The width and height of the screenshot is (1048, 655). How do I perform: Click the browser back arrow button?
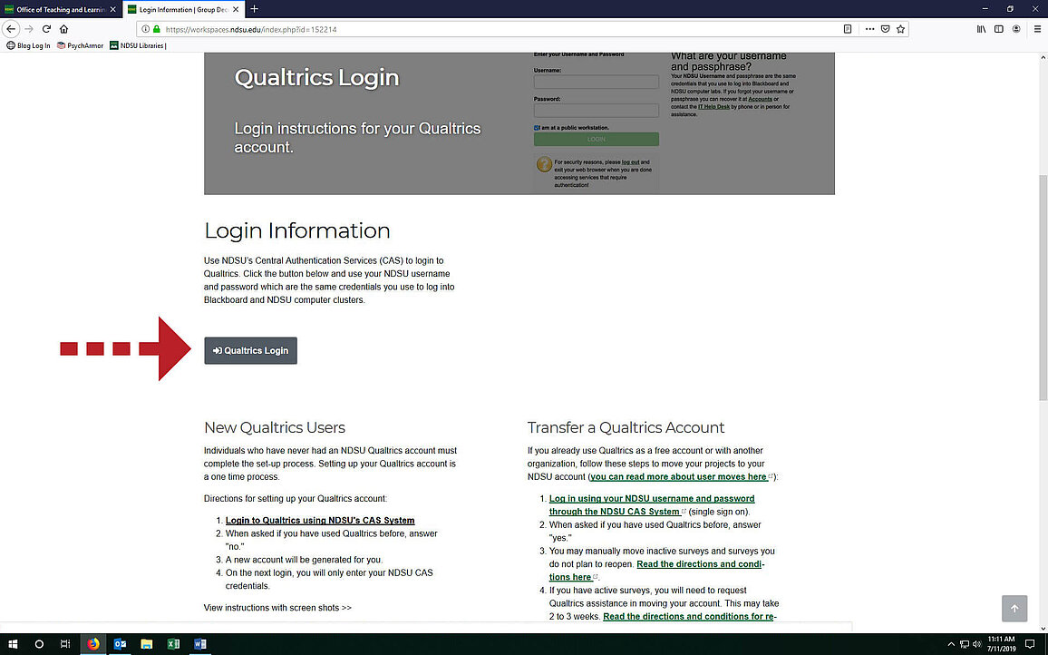point(12,29)
